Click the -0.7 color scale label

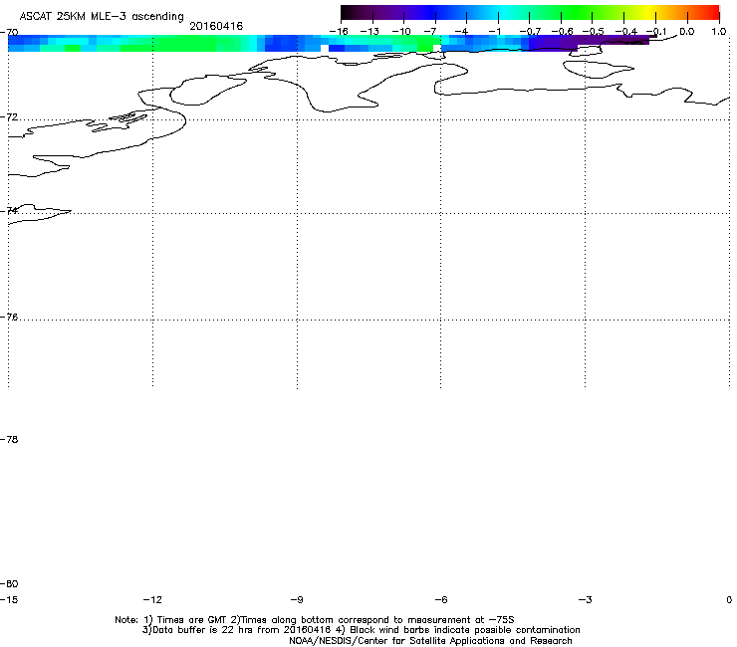[x=530, y=32]
